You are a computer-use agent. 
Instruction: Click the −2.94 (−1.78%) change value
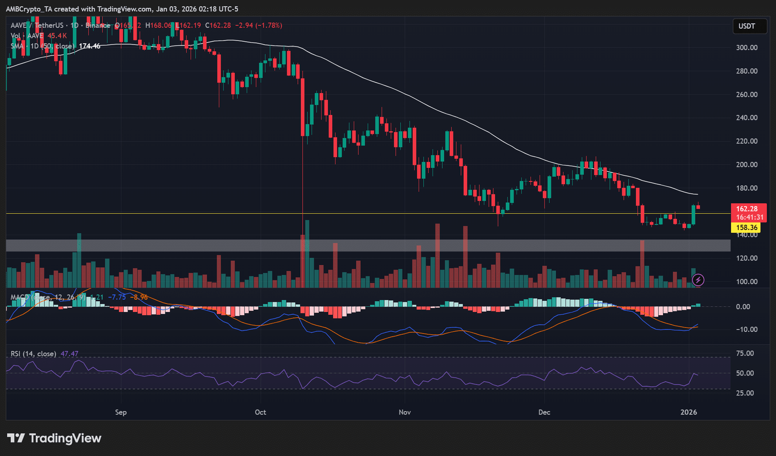(259, 25)
